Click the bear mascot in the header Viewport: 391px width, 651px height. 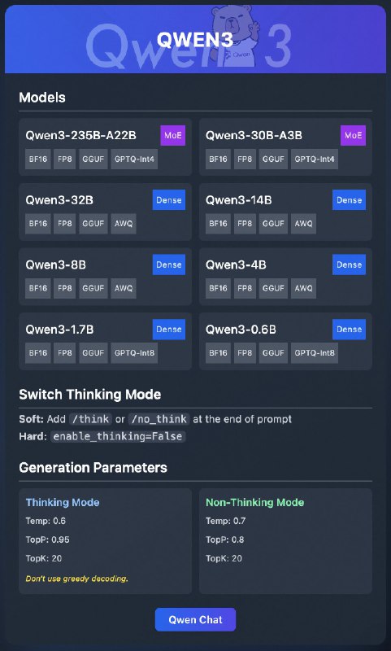[x=236, y=37]
